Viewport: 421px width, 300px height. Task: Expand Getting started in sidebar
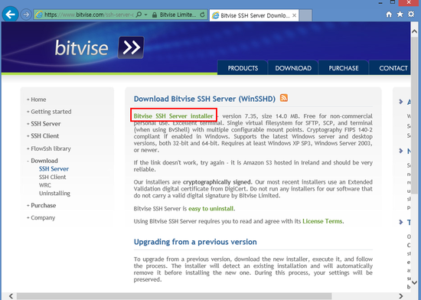click(51, 112)
